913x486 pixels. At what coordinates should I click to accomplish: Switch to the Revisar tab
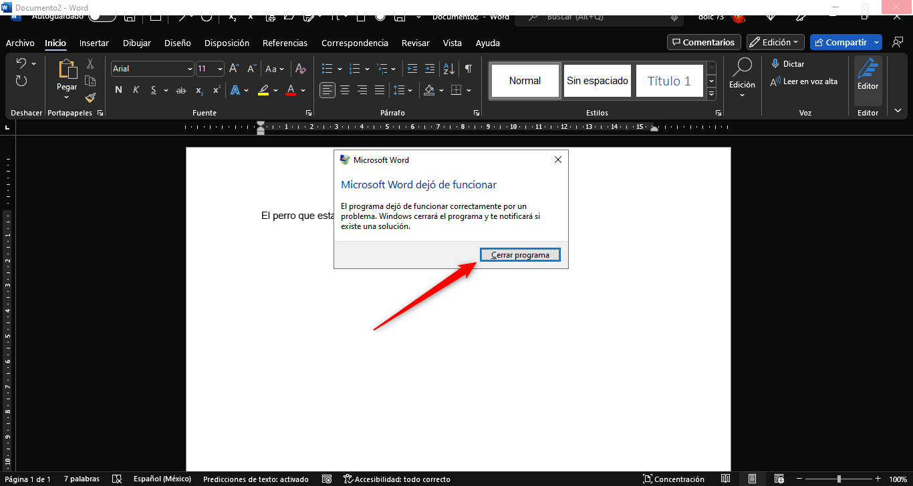(416, 43)
